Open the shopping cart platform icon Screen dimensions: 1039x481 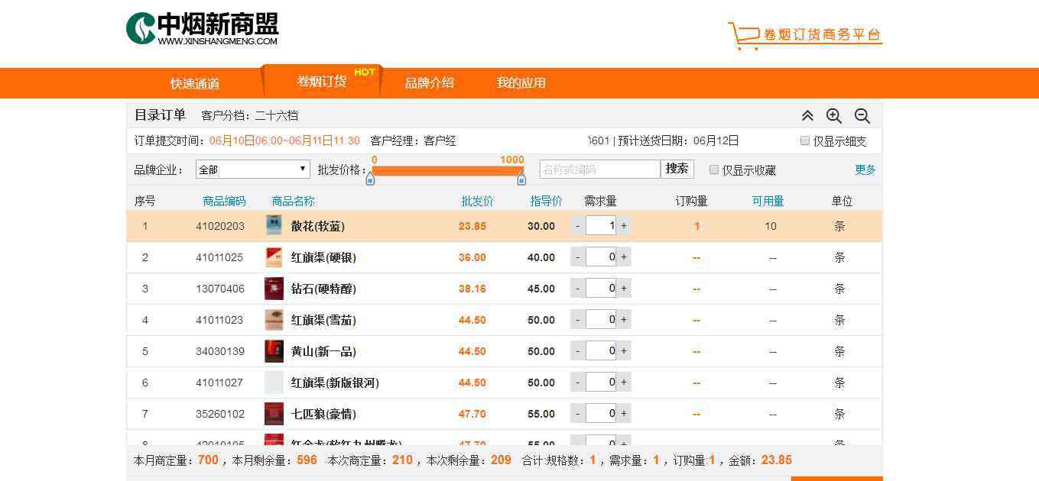pyautogui.click(x=743, y=35)
